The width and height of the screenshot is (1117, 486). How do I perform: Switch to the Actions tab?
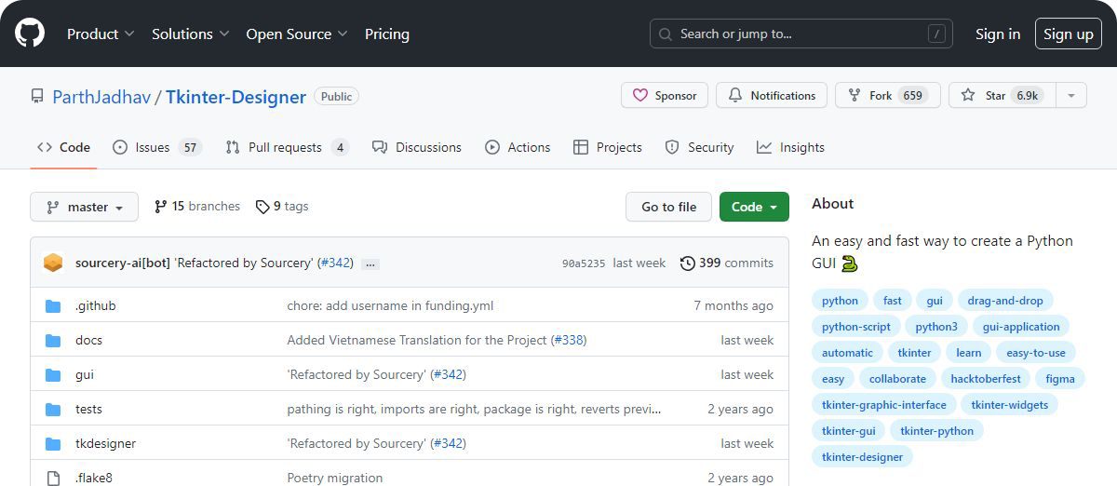tap(518, 147)
